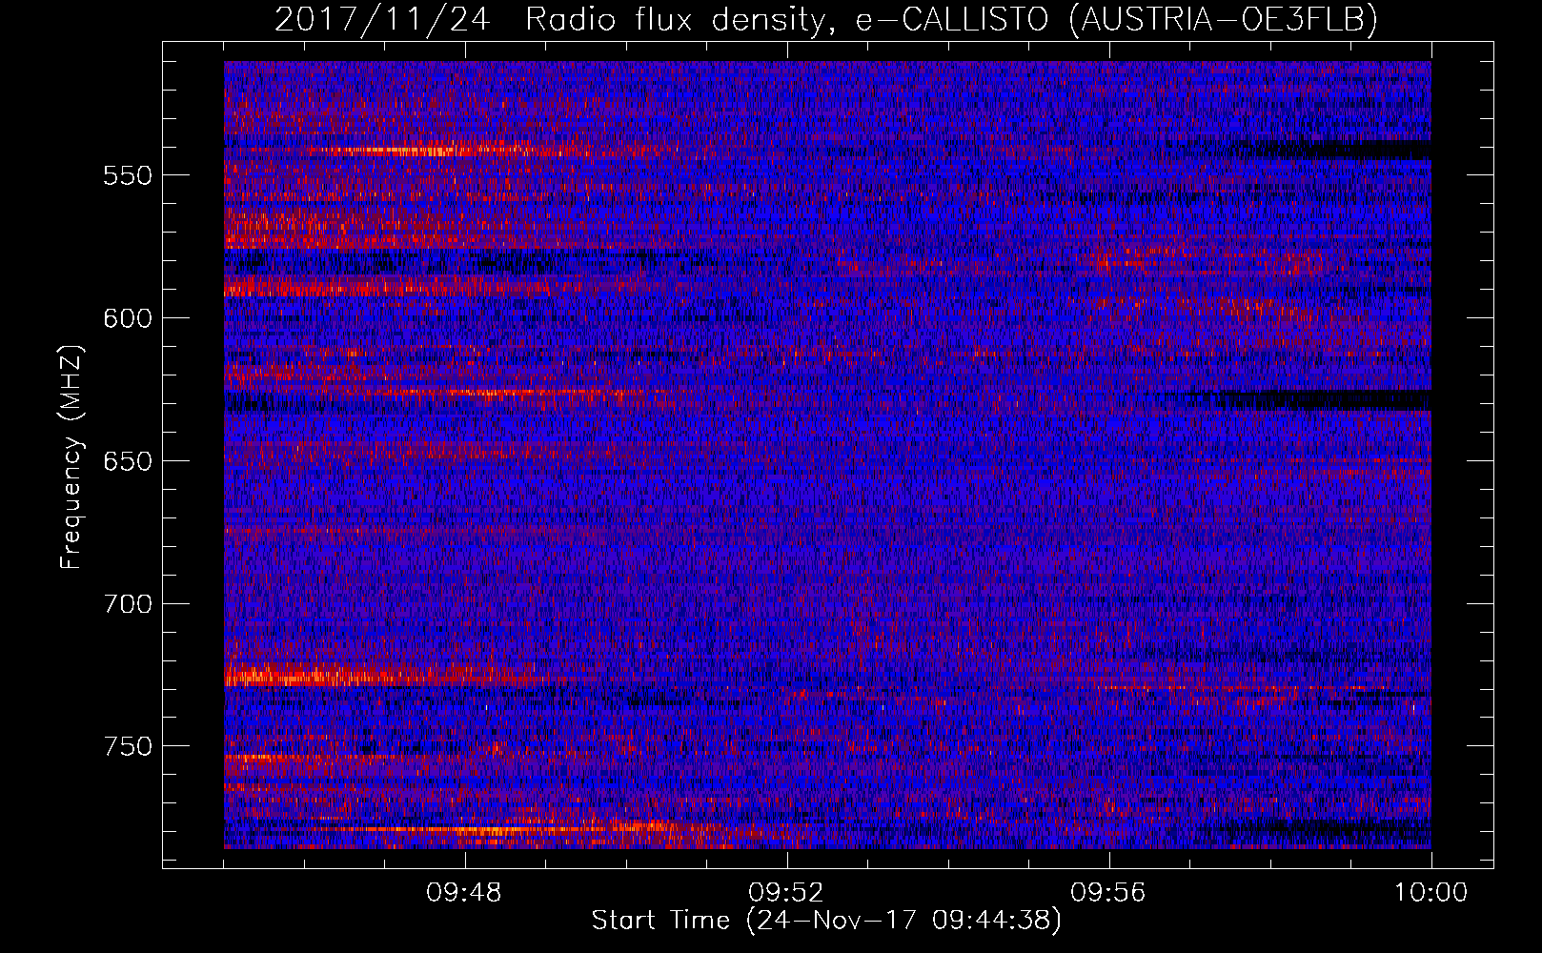Image resolution: width=1542 pixels, height=953 pixels.
Task: Click the 'Radio flux density' title text
Action: tap(676, 19)
